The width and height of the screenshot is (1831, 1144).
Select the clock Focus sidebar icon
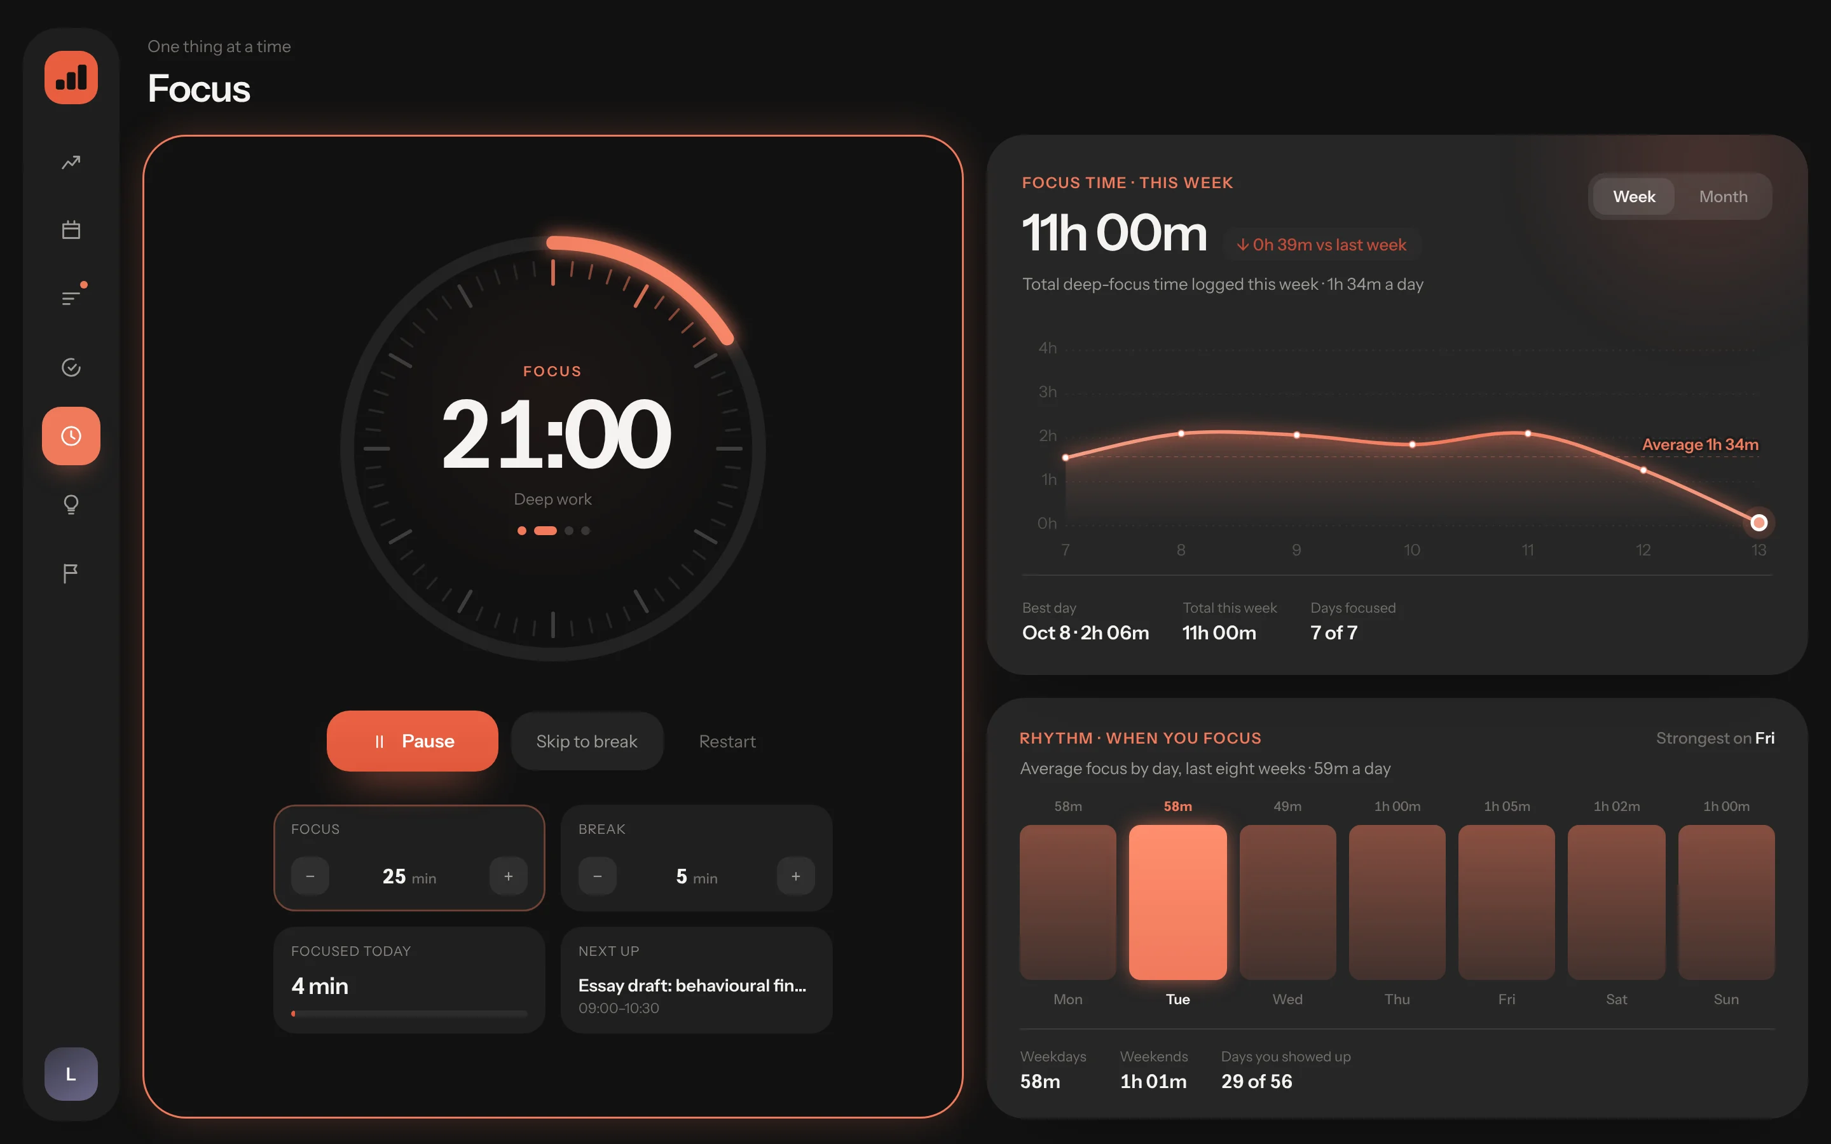71,436
